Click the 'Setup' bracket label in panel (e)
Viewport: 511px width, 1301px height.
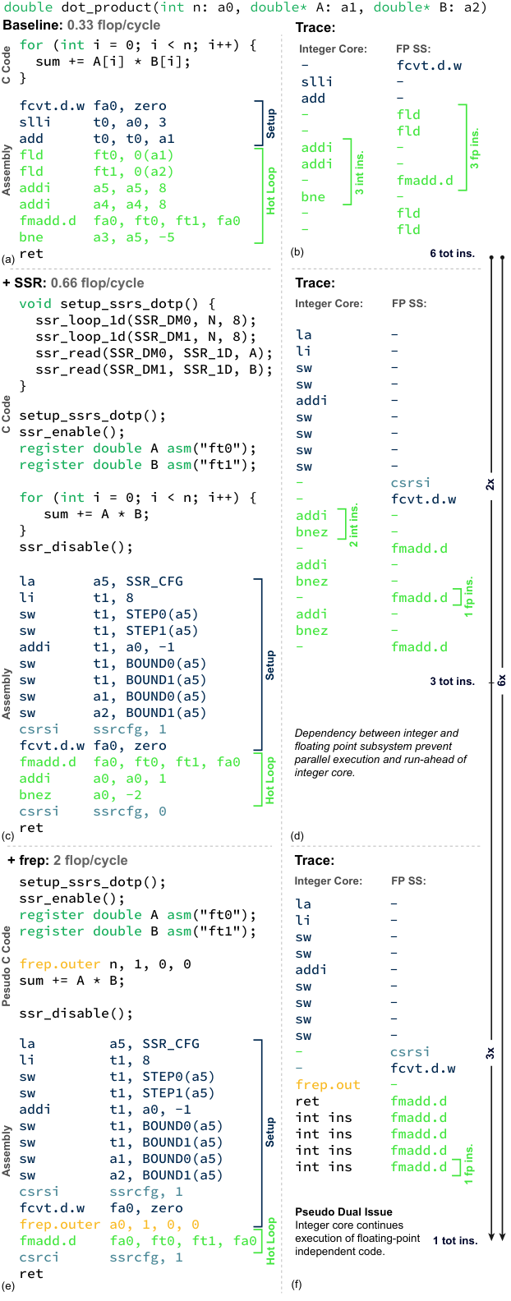click(x=270, y=1132)
